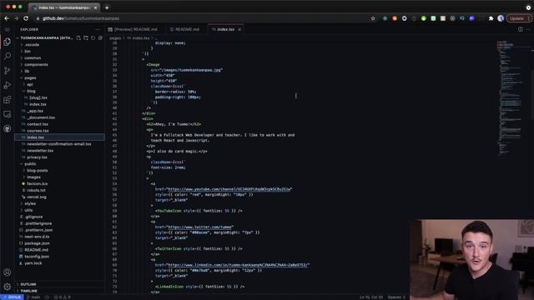Open the twitter.com link in code
Image resolution: width=534 pixels, height=300 pixels.
pyautogui.click(x=200, y=227)
